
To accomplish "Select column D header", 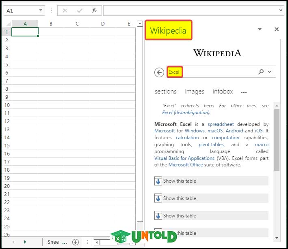I will coord(103,23).
